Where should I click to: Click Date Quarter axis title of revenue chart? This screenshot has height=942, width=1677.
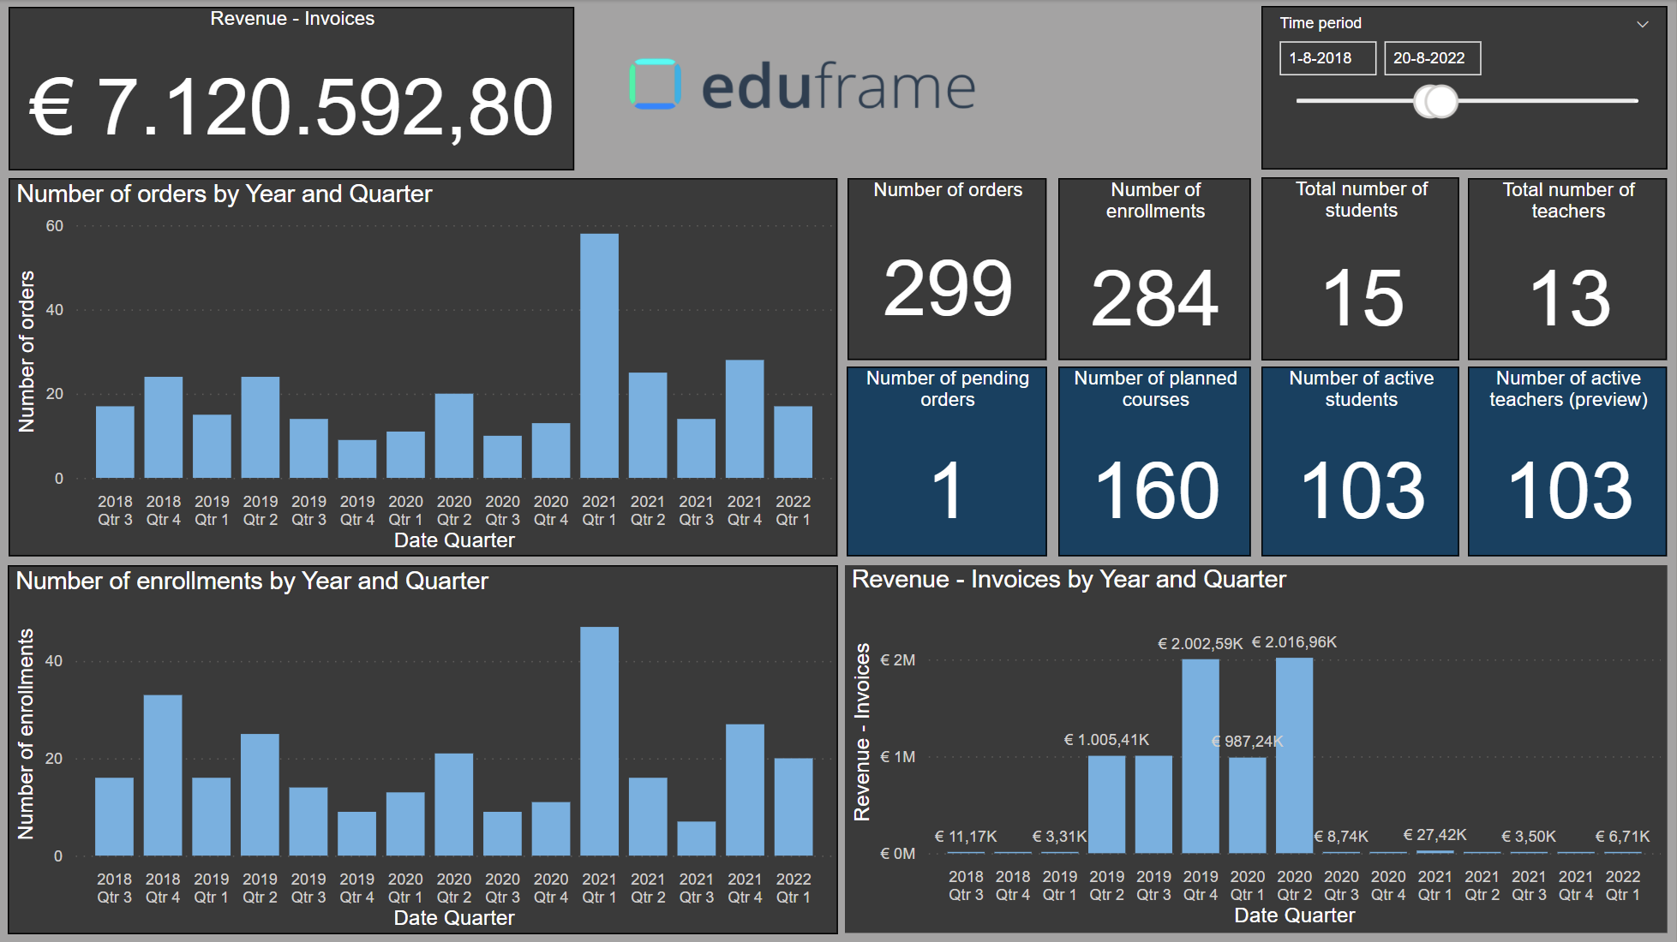click(x=1294, y=915)
